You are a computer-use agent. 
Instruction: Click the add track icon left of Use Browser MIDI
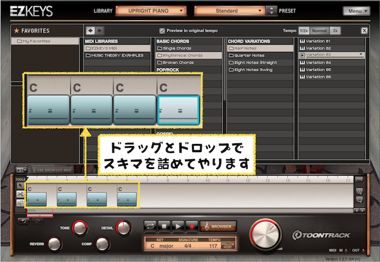(22, 169)
